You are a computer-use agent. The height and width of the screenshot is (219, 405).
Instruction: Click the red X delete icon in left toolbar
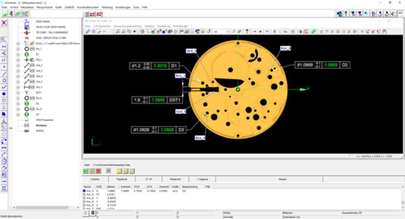(4, 23)
